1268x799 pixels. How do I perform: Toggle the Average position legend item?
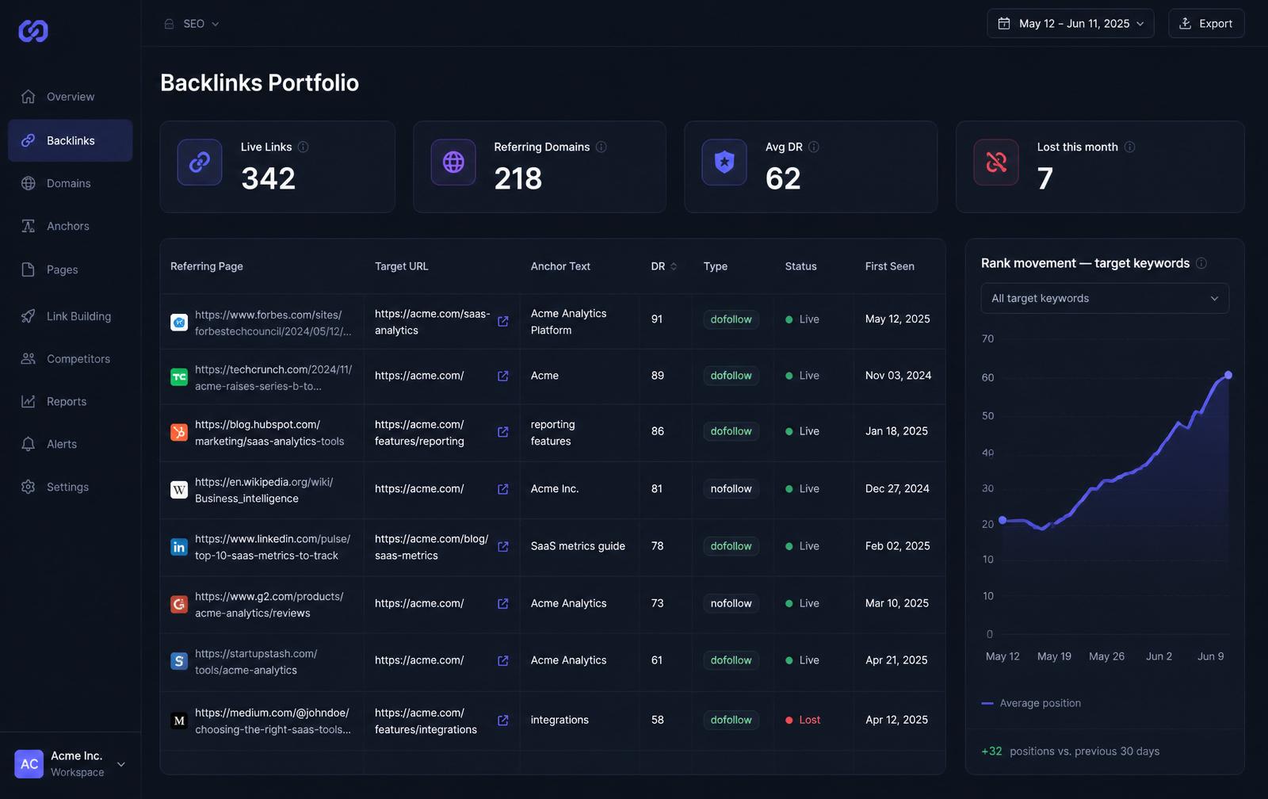(1031, 703)
